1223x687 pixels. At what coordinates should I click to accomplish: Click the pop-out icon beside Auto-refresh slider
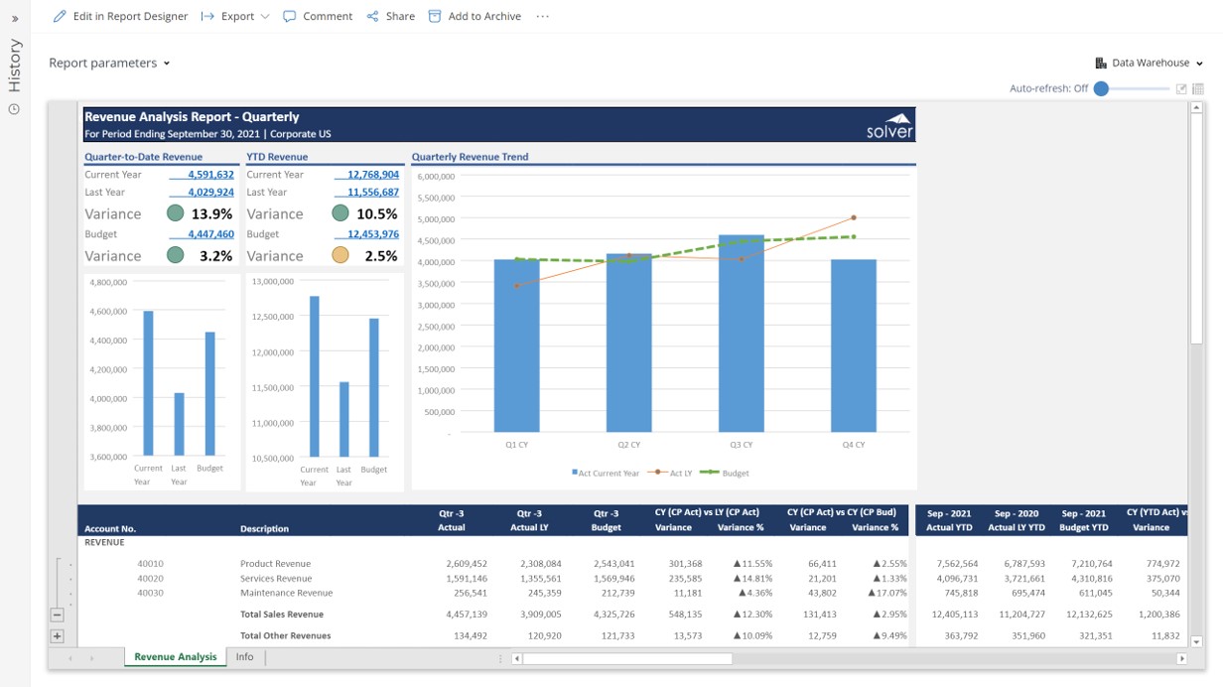1181,89
